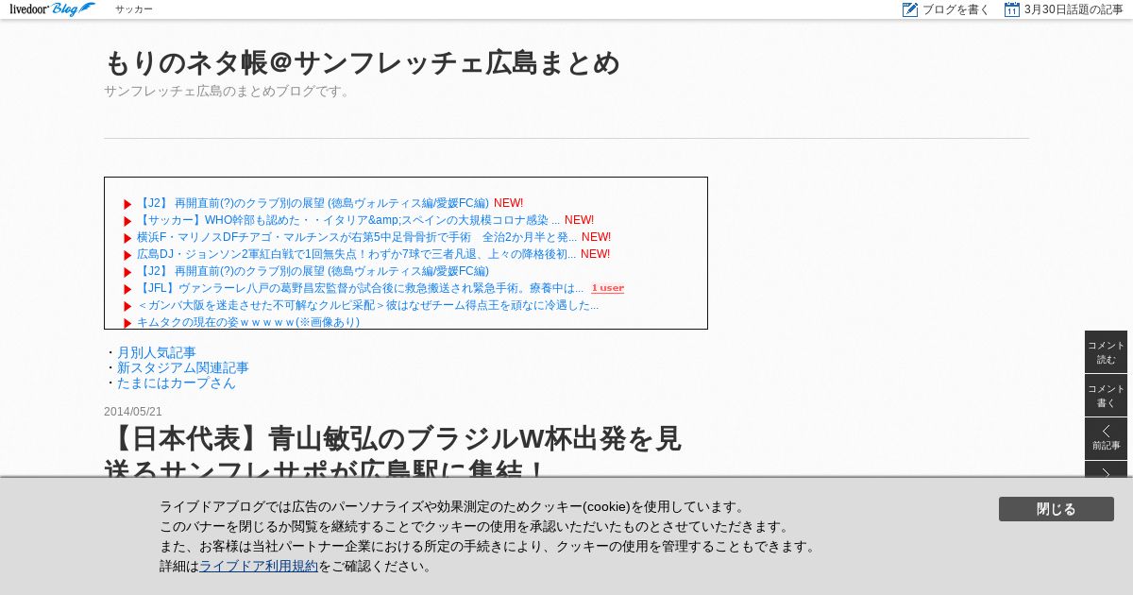1133x595 pixels.
Task: Open 広島DJ・ジョンソン2軍紅白戦 article link
Action: (x=356, y=254)
